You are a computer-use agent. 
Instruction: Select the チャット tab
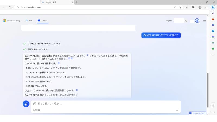43,20
